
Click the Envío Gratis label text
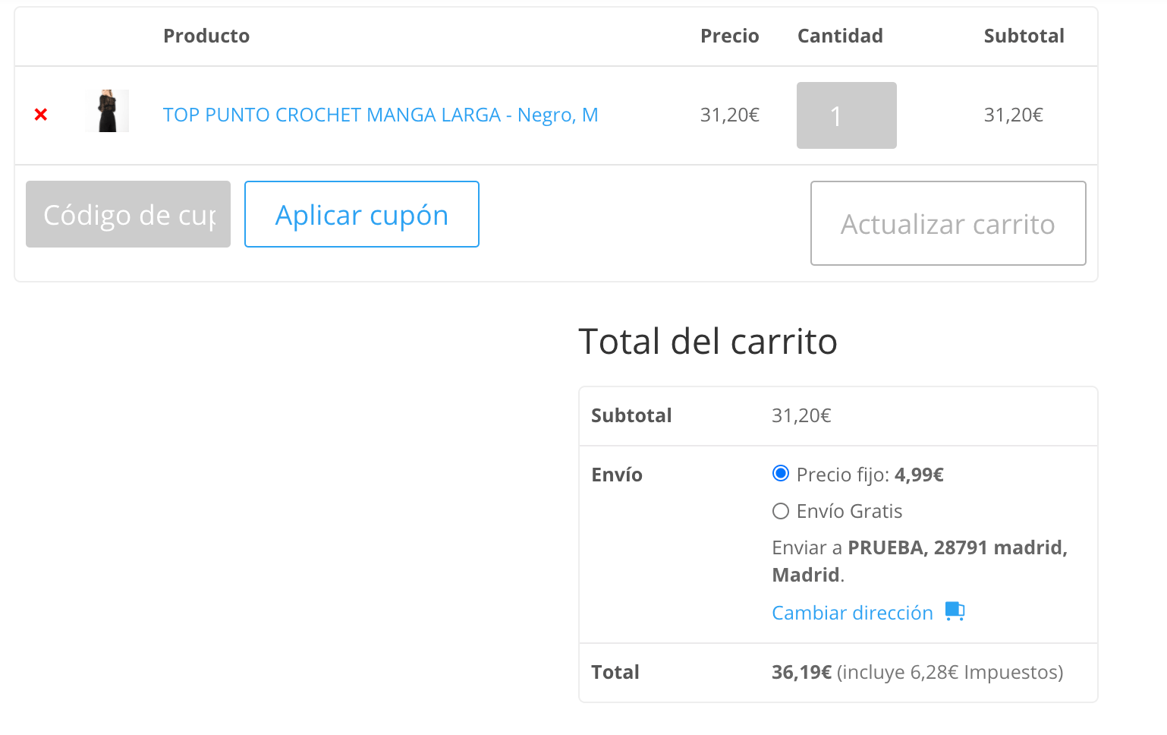849,511
